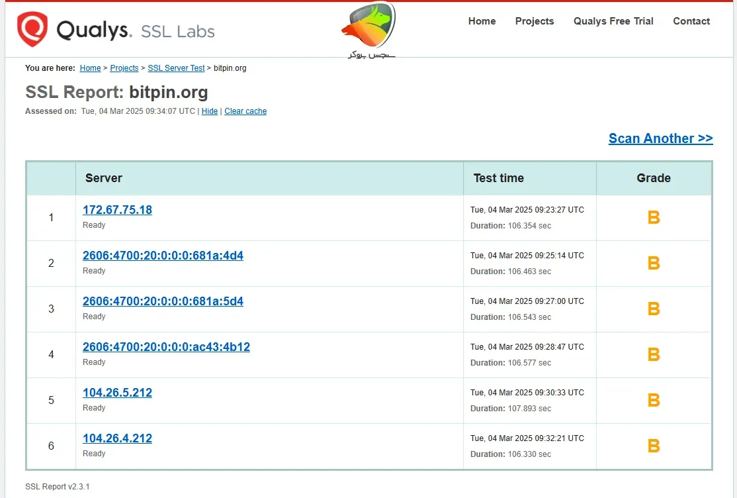Open server 104.26.5.212 report

tap(118, 393)
